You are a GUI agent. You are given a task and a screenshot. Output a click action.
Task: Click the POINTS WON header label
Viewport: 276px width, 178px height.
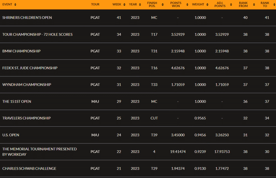click(x=176, y=4)
